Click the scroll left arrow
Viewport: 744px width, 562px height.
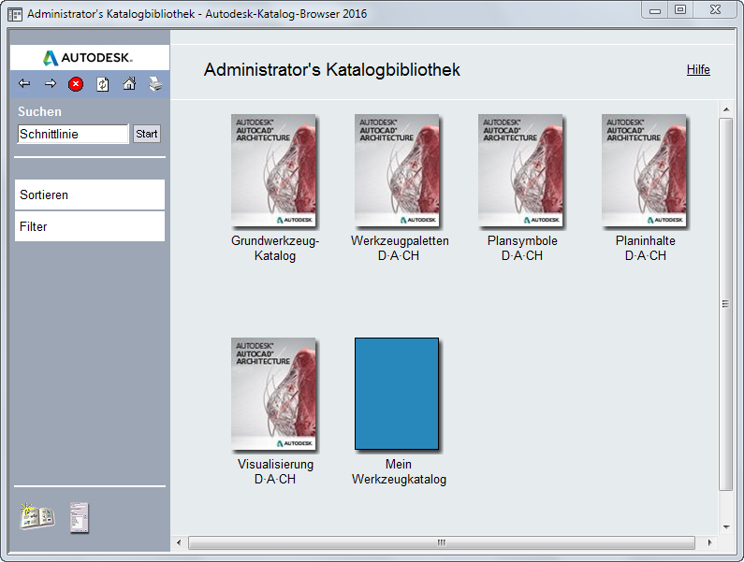pyautogui.click(x=179, y=542)
